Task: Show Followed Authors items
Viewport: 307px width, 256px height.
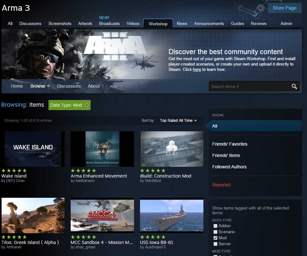Action: [229, 167]
